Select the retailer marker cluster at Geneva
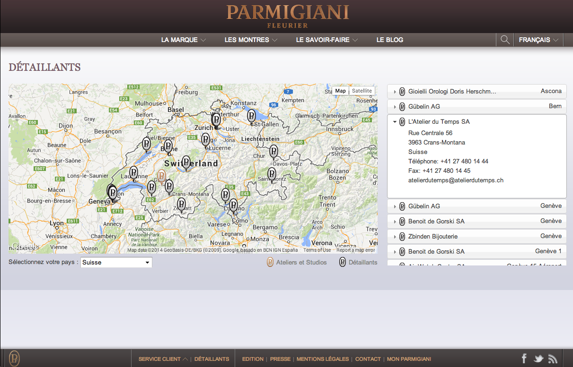Screen dimensions: 573x367 coord(112,192)
